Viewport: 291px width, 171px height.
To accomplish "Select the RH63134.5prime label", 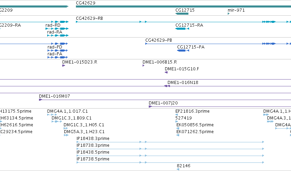I will (16, 118).
